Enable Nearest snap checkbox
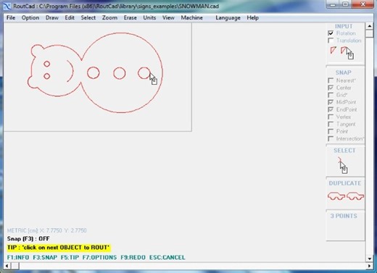The width and height of the screenshot is (377, 273). coord(331,80)
